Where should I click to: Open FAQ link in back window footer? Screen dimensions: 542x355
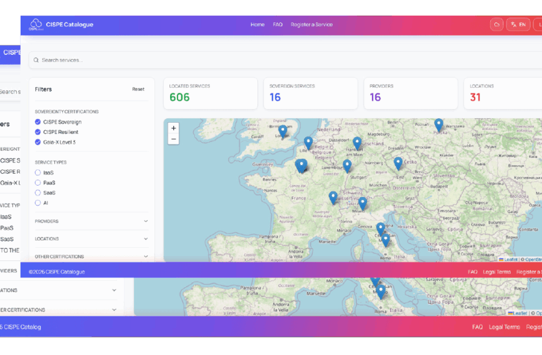(477, 327)
